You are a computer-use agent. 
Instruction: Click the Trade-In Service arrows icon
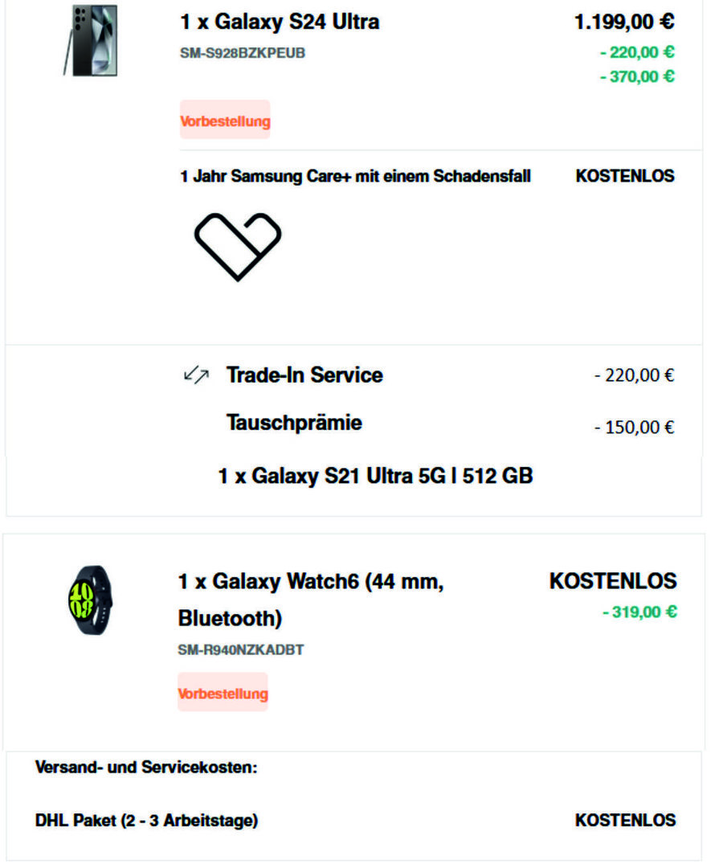(196, 375)
